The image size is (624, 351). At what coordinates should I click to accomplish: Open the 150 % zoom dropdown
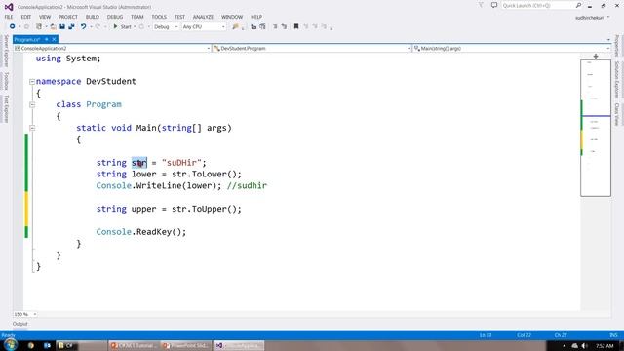[25, 314]
